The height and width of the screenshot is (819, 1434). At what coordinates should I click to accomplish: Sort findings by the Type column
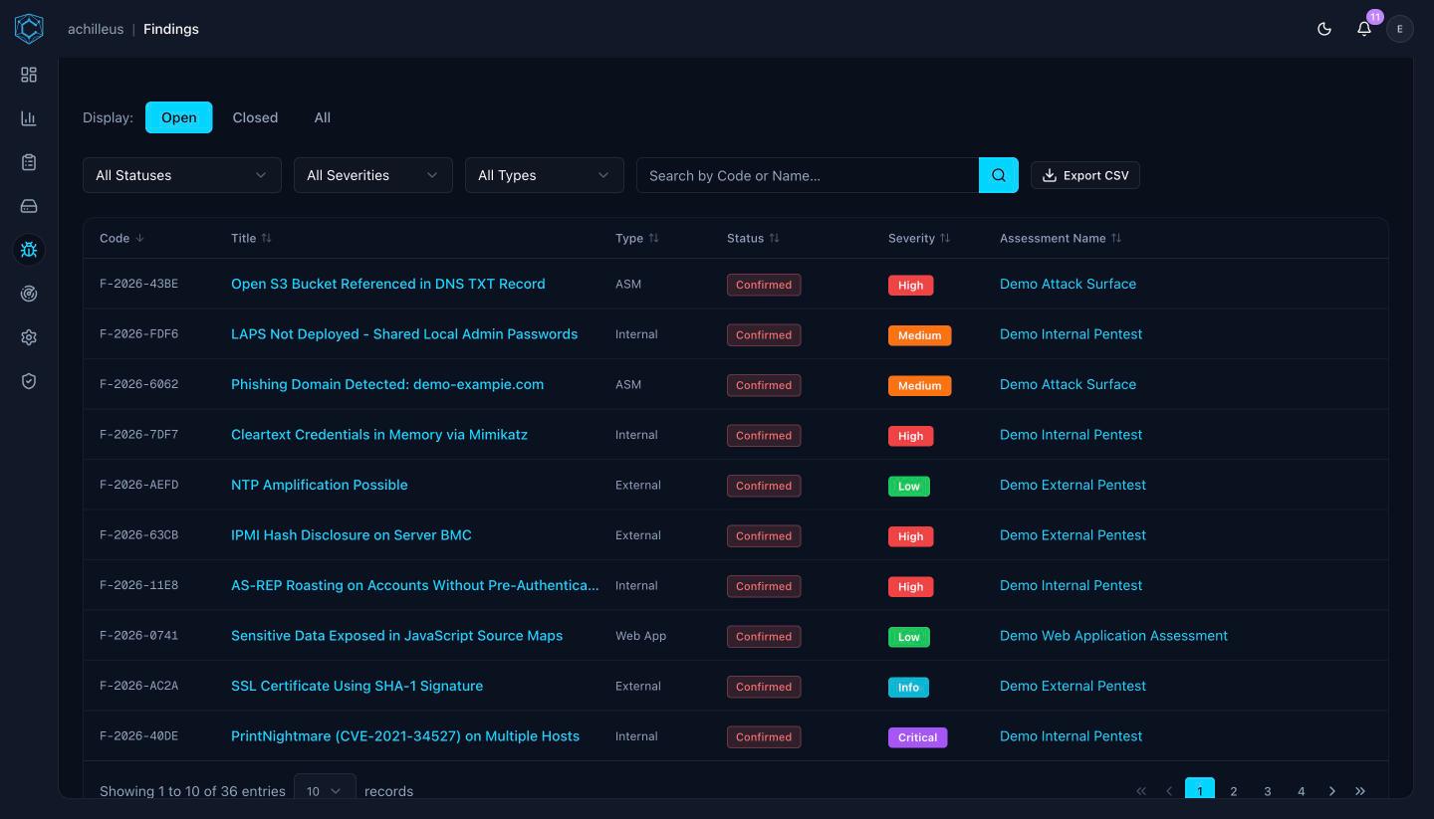click(637, 238)
